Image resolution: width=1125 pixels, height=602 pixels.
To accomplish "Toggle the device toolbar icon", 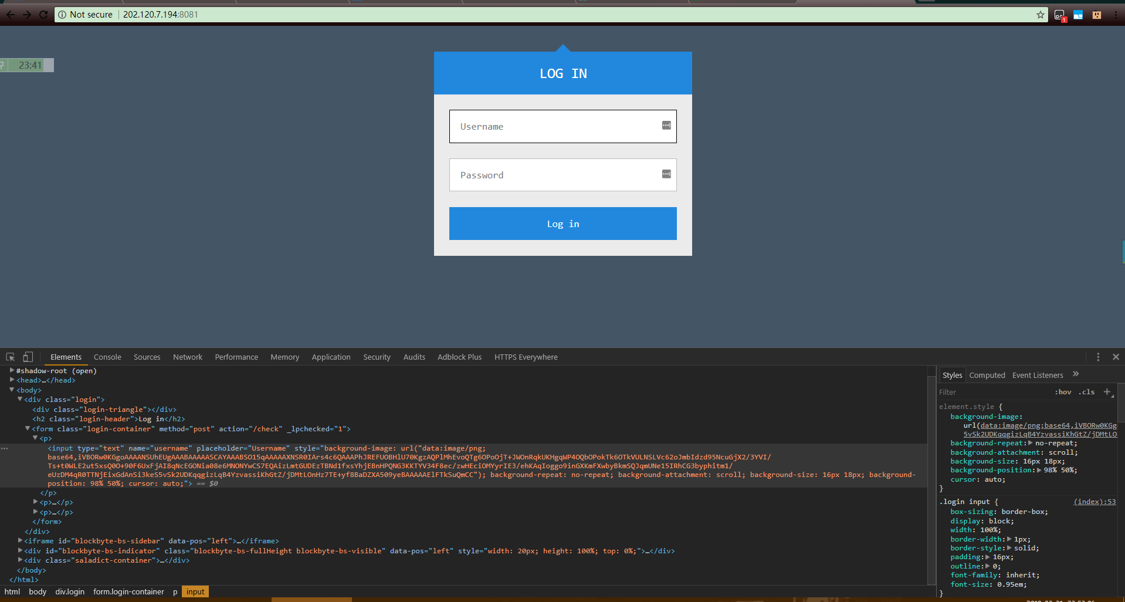I will pyautogui.click(x=28, y=357).
